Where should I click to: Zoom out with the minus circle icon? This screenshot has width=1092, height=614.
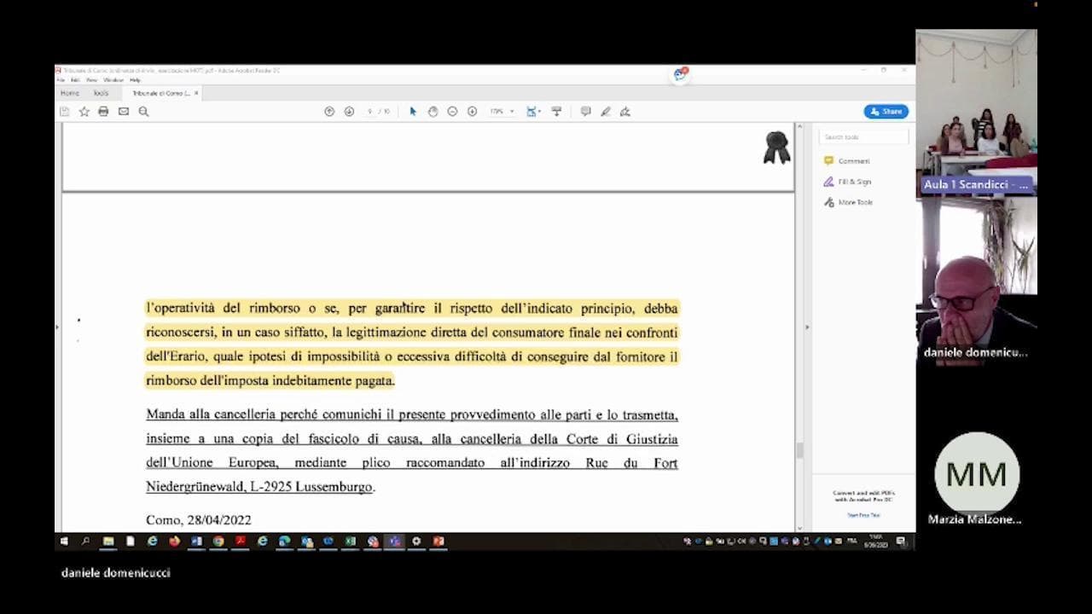(x=452, y=112)
